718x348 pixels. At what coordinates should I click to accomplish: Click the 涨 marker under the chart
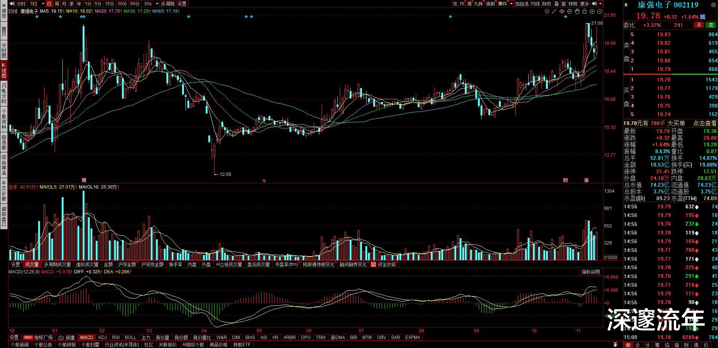click(x=587, y=180)
